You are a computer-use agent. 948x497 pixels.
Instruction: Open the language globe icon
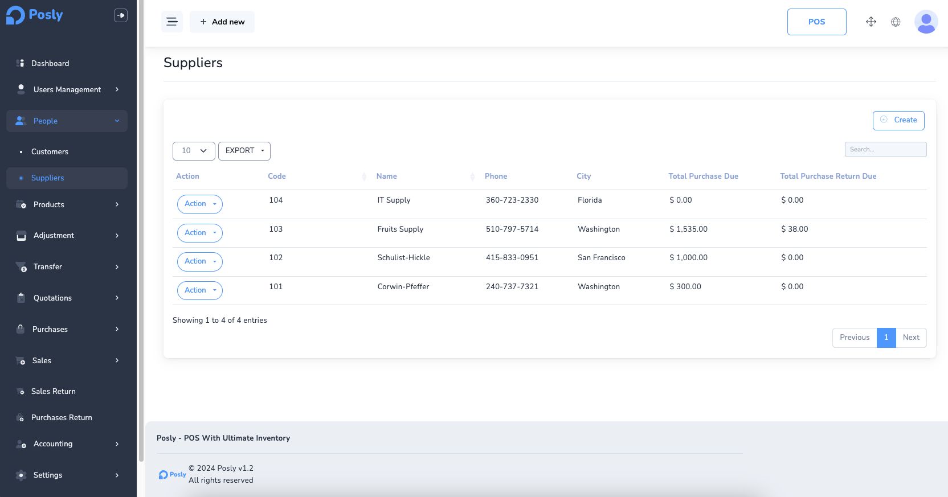(896, 22)
